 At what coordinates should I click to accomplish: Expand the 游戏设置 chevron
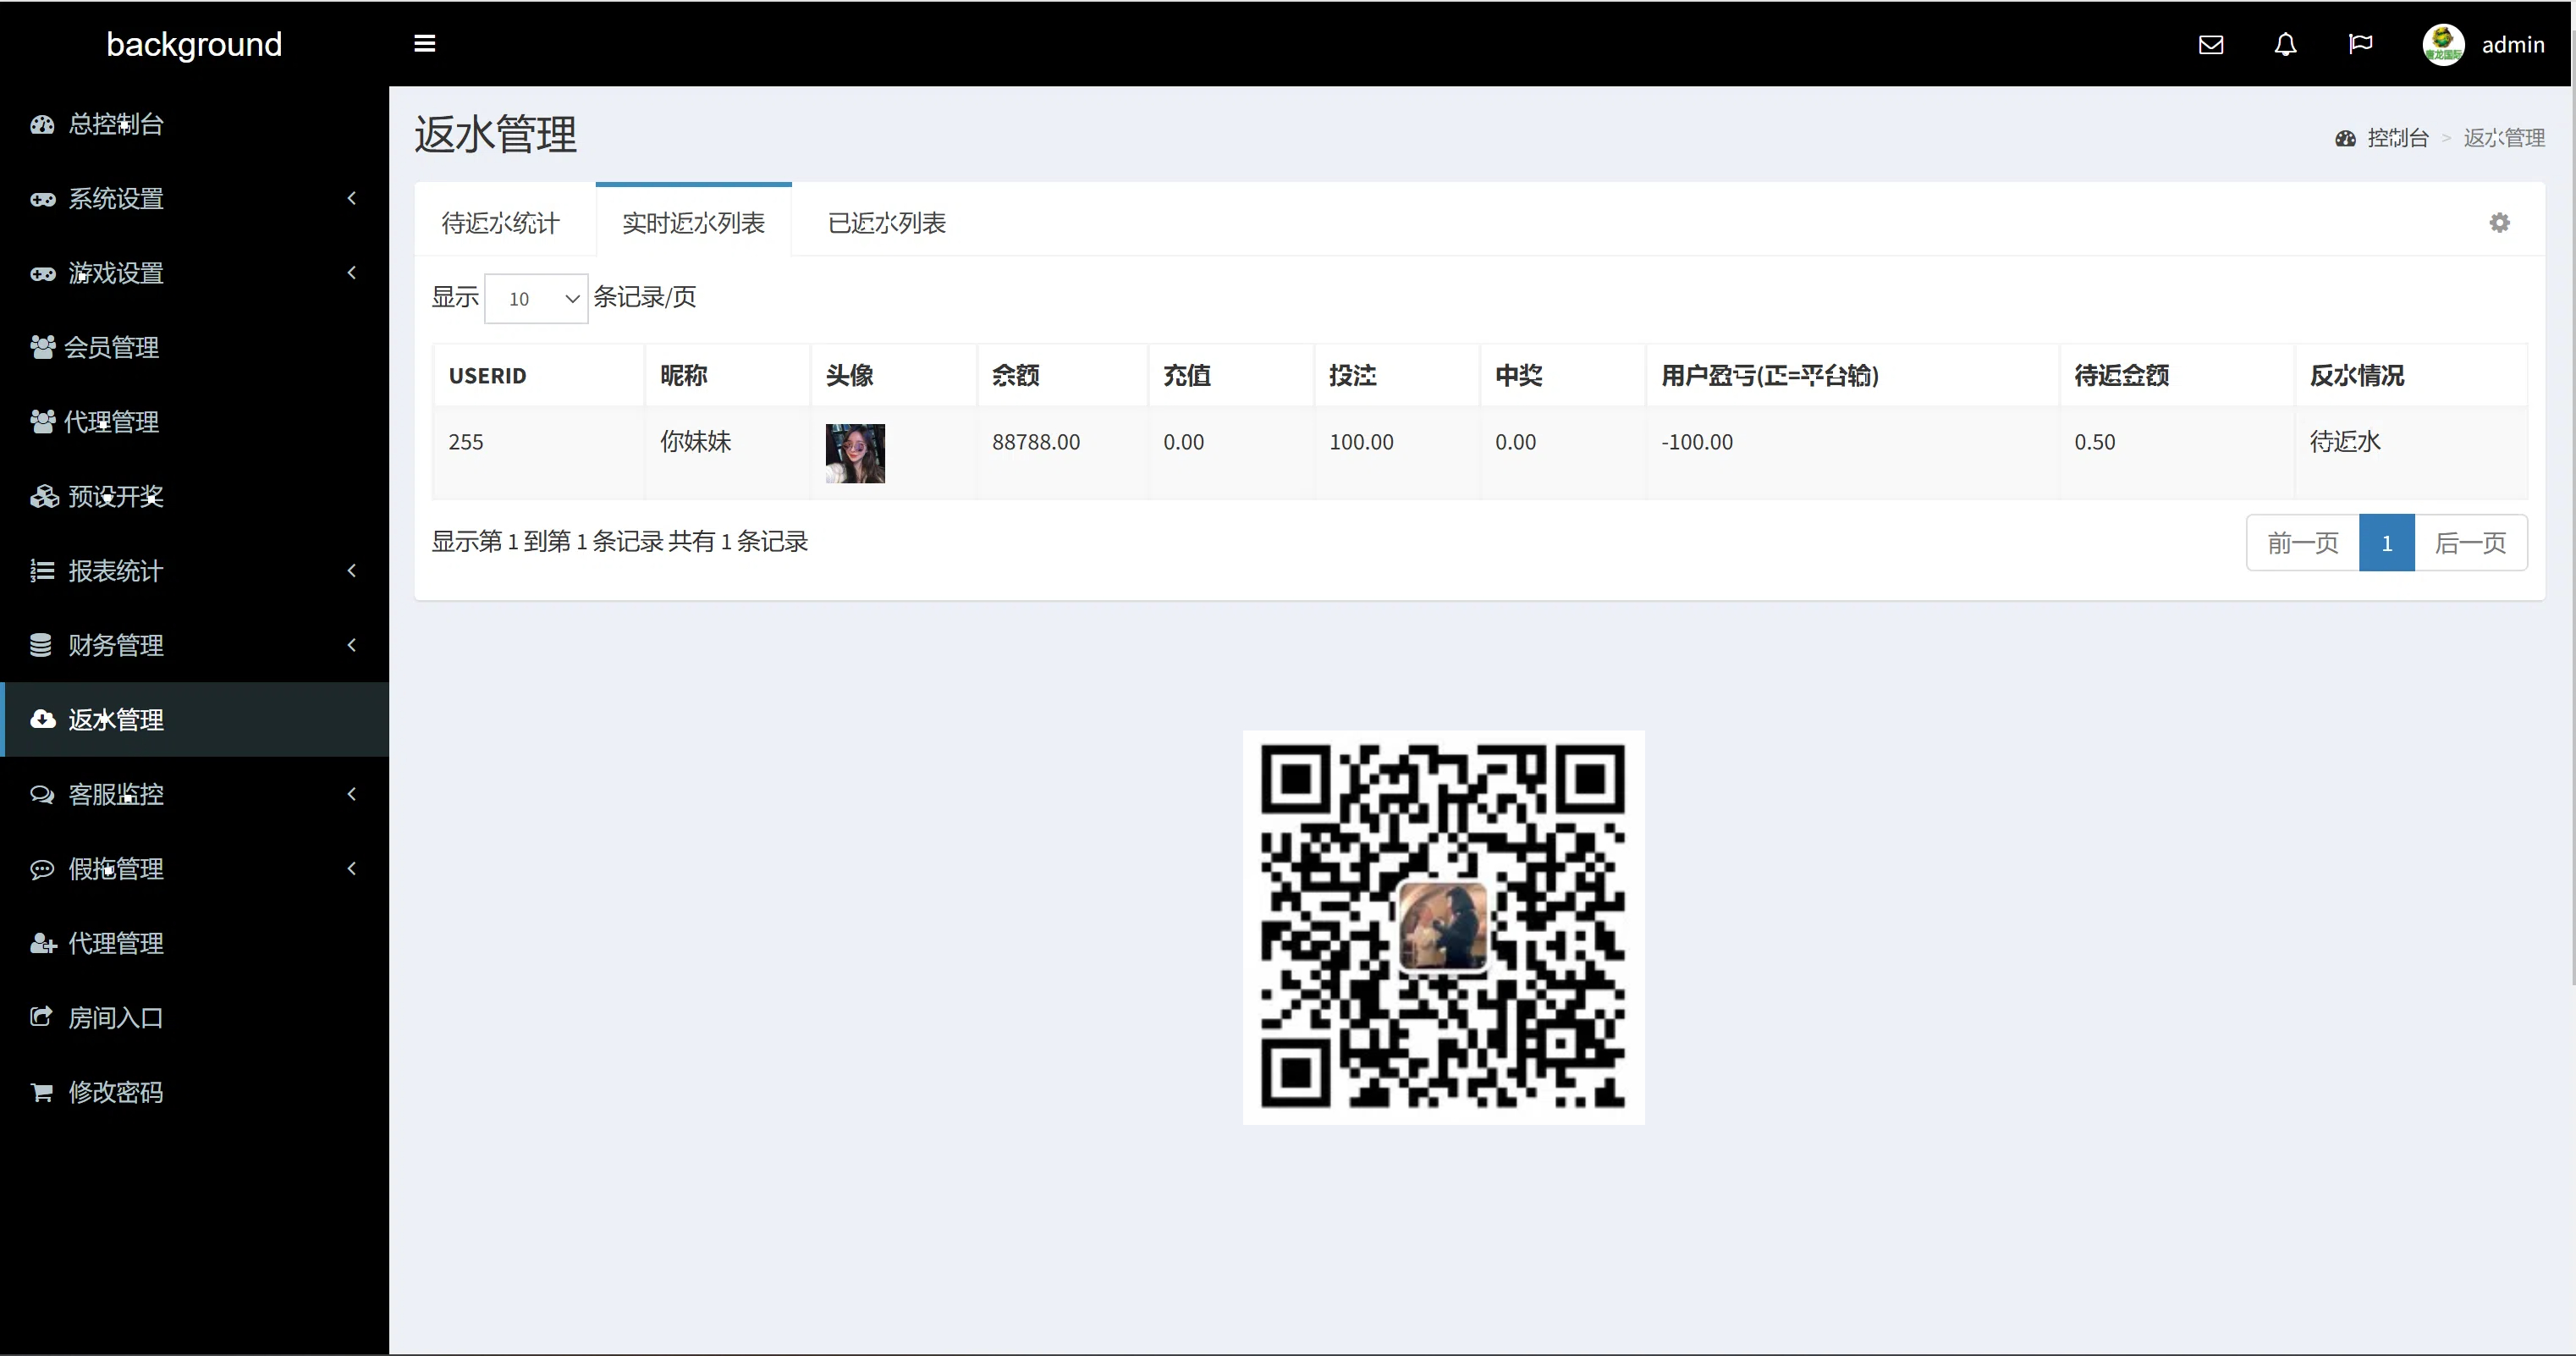pos(351,272)
